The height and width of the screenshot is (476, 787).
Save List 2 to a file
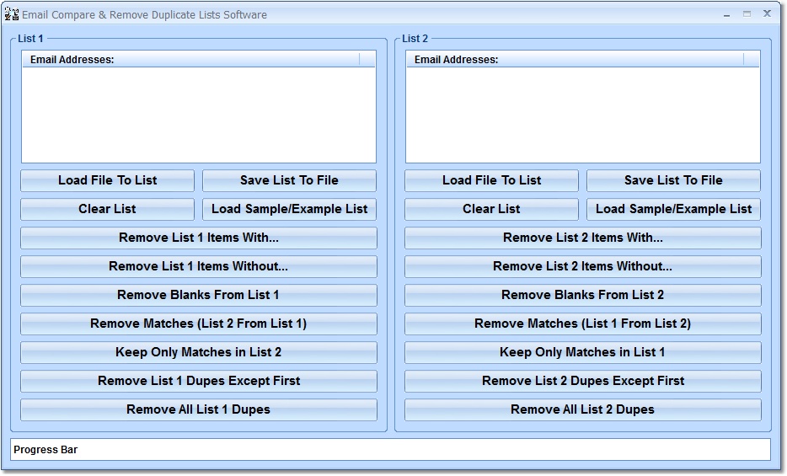(673, 180)
